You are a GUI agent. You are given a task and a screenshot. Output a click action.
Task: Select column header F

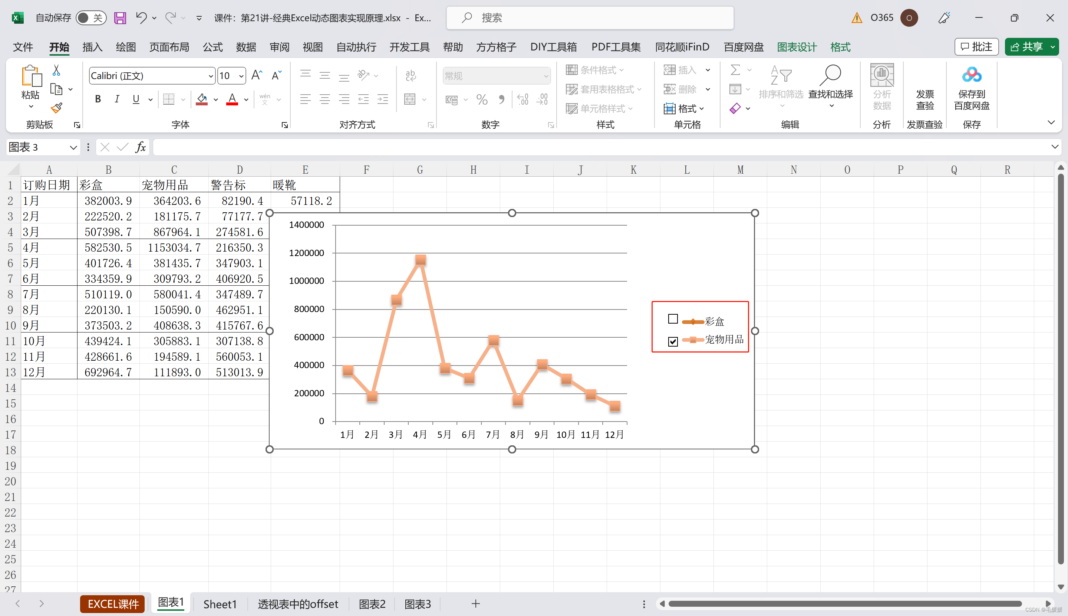tap(366, 170)
